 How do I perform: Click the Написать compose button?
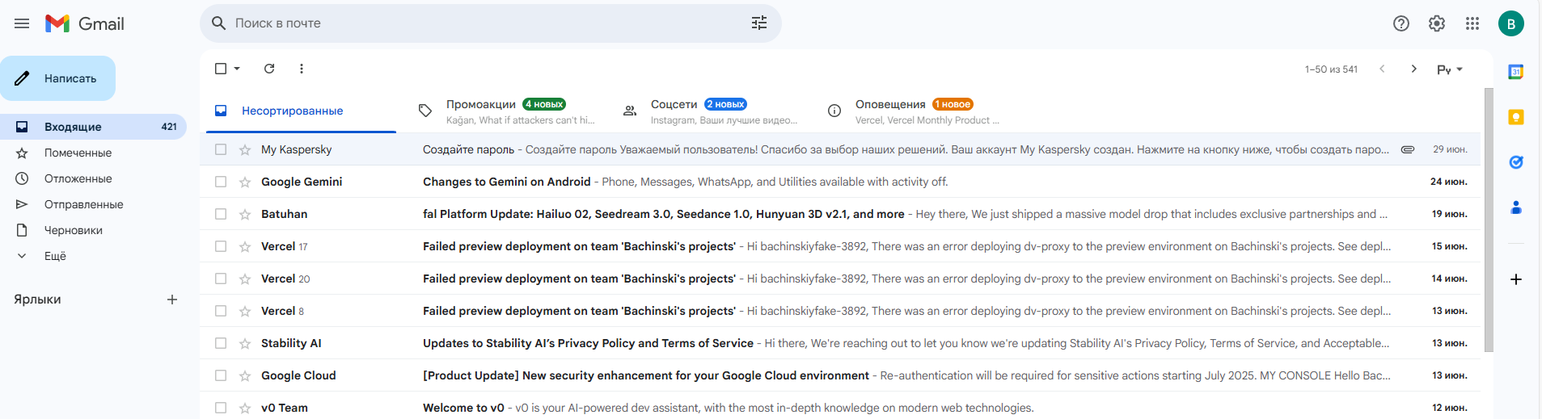pos(58,78)
